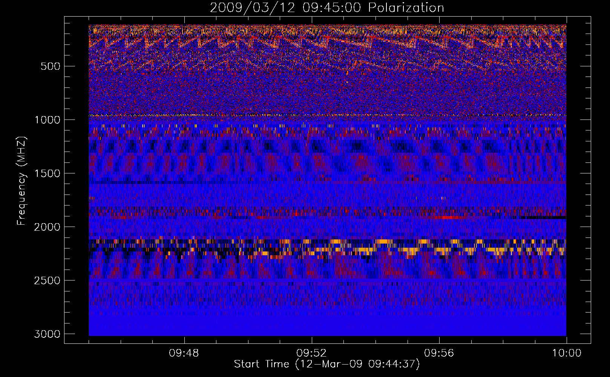Screen dimensions: 610x377
Task: Click the 09:52 time tick label
Action: [x=311, y=353]
